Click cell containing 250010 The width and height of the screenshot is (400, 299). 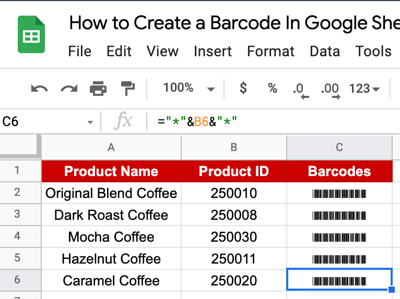click(x=234, y=193)
